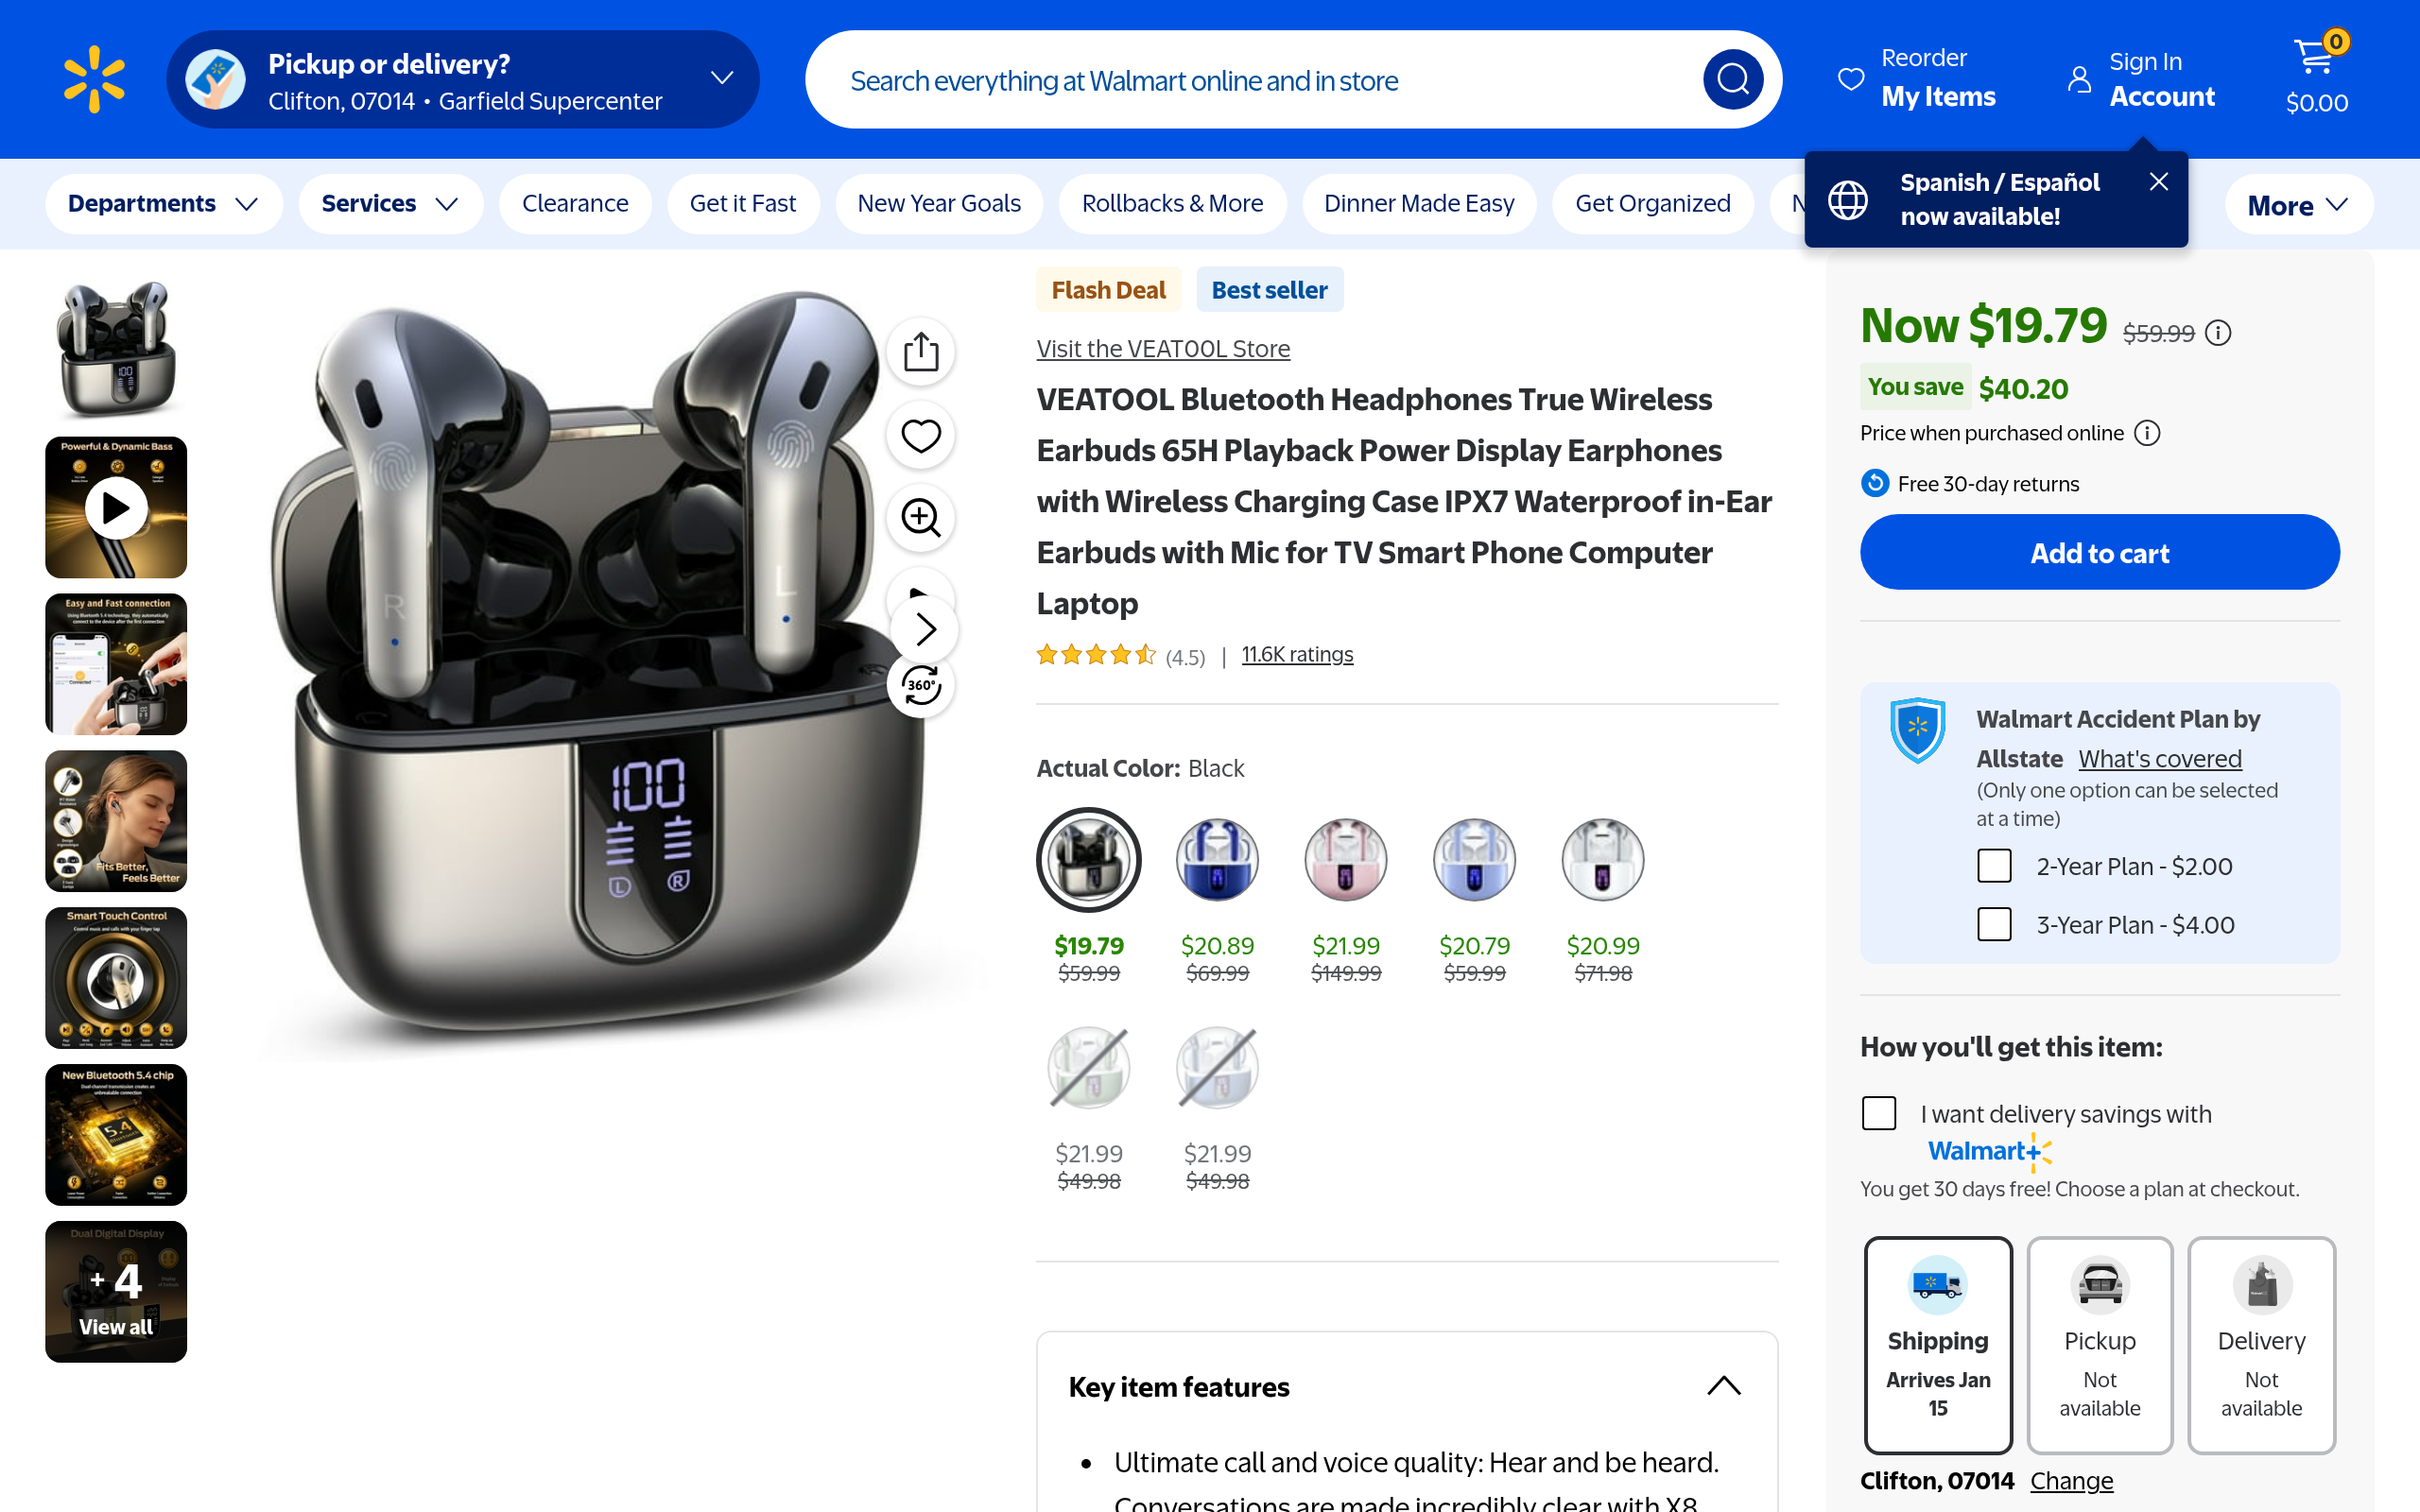Check the 2-Year Plan option
The width and height of the screenshot is (2420, 1512).
coord(1993,866)
